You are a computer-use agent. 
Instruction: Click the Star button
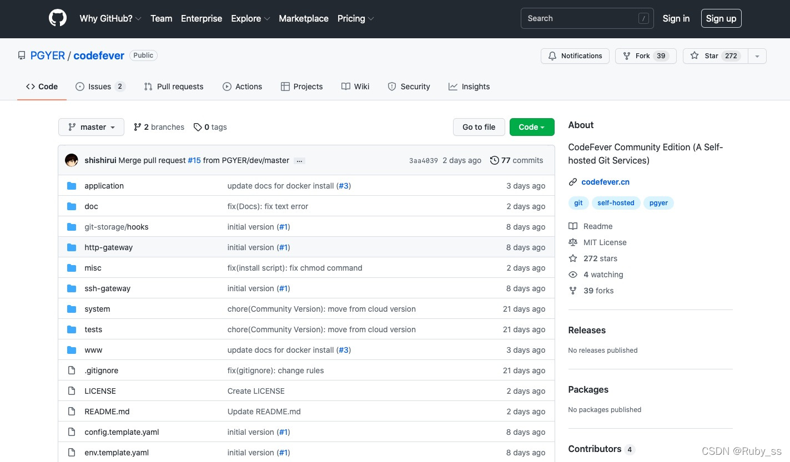[x=715, y=56]
